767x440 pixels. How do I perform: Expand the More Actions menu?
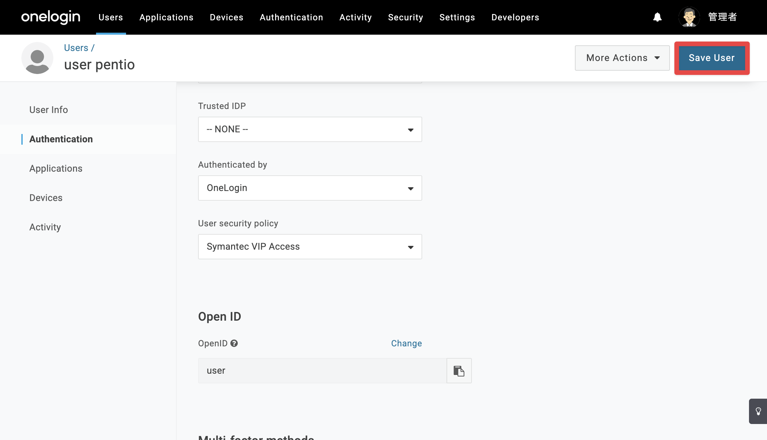[622, 58]
